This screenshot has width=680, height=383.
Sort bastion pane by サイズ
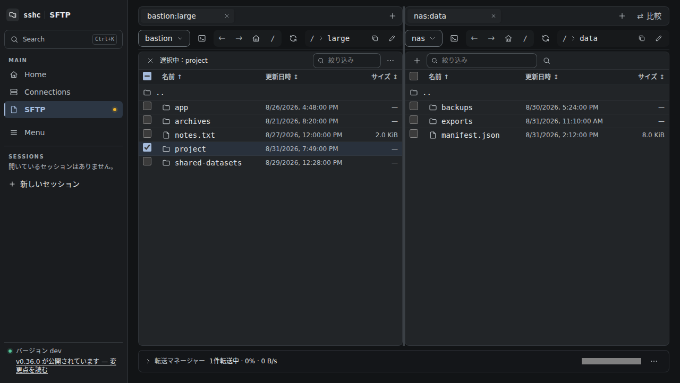pyautogui.click(x=385, y=77)
